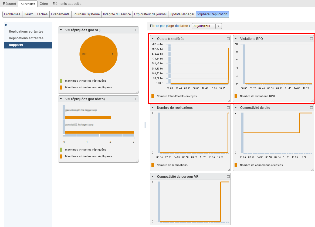
Task: Collapse the Violations RPO panel triangle
Action: click(236, 39)
